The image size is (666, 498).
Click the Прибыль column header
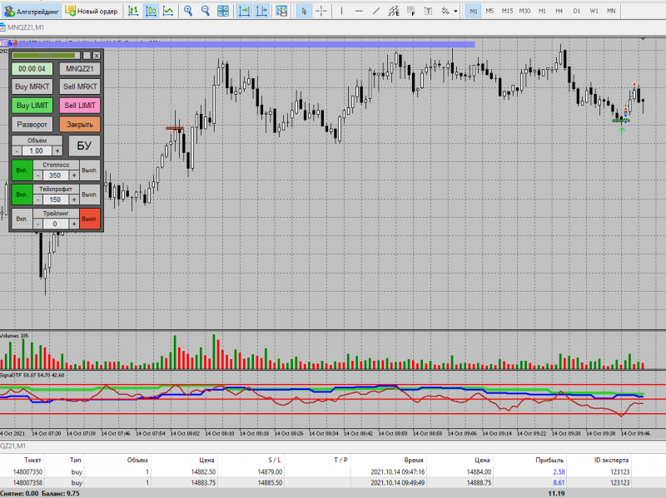[x=549, y=460]
